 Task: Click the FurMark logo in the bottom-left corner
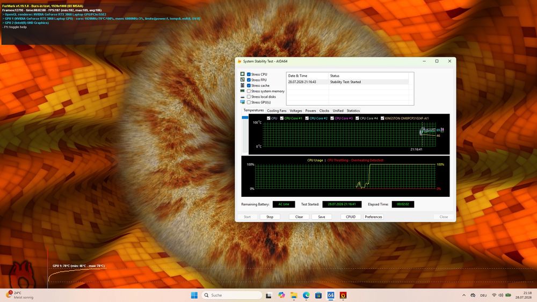22,274
